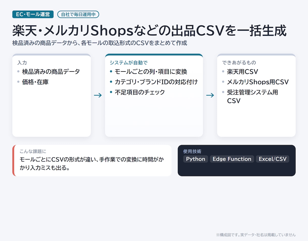The image size is (308, 241).
Task: Click the こんな課題に label
Action: pos(33,151)
